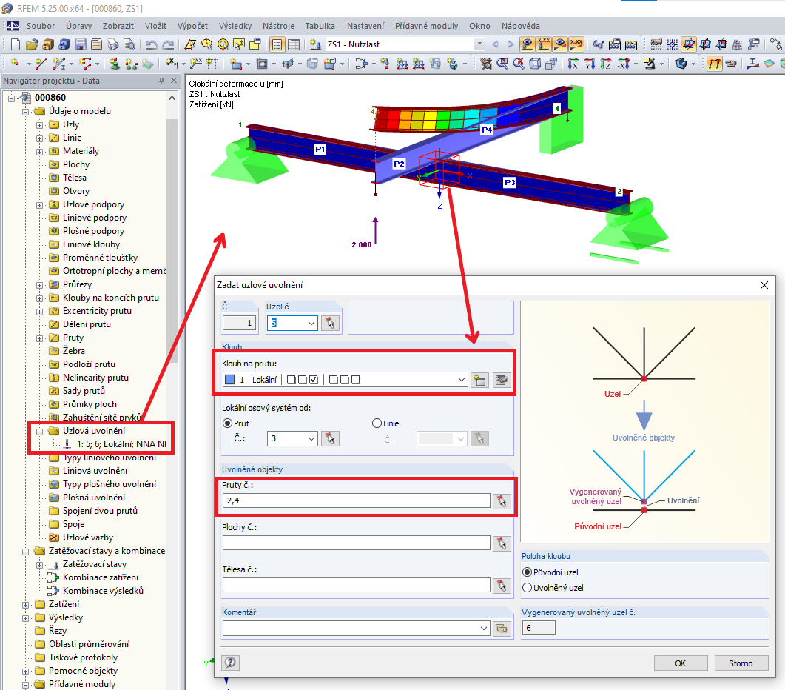
Task: Collapse the Zatěžovací stavy a kombinace node
Action: click(x=25, y=552)
